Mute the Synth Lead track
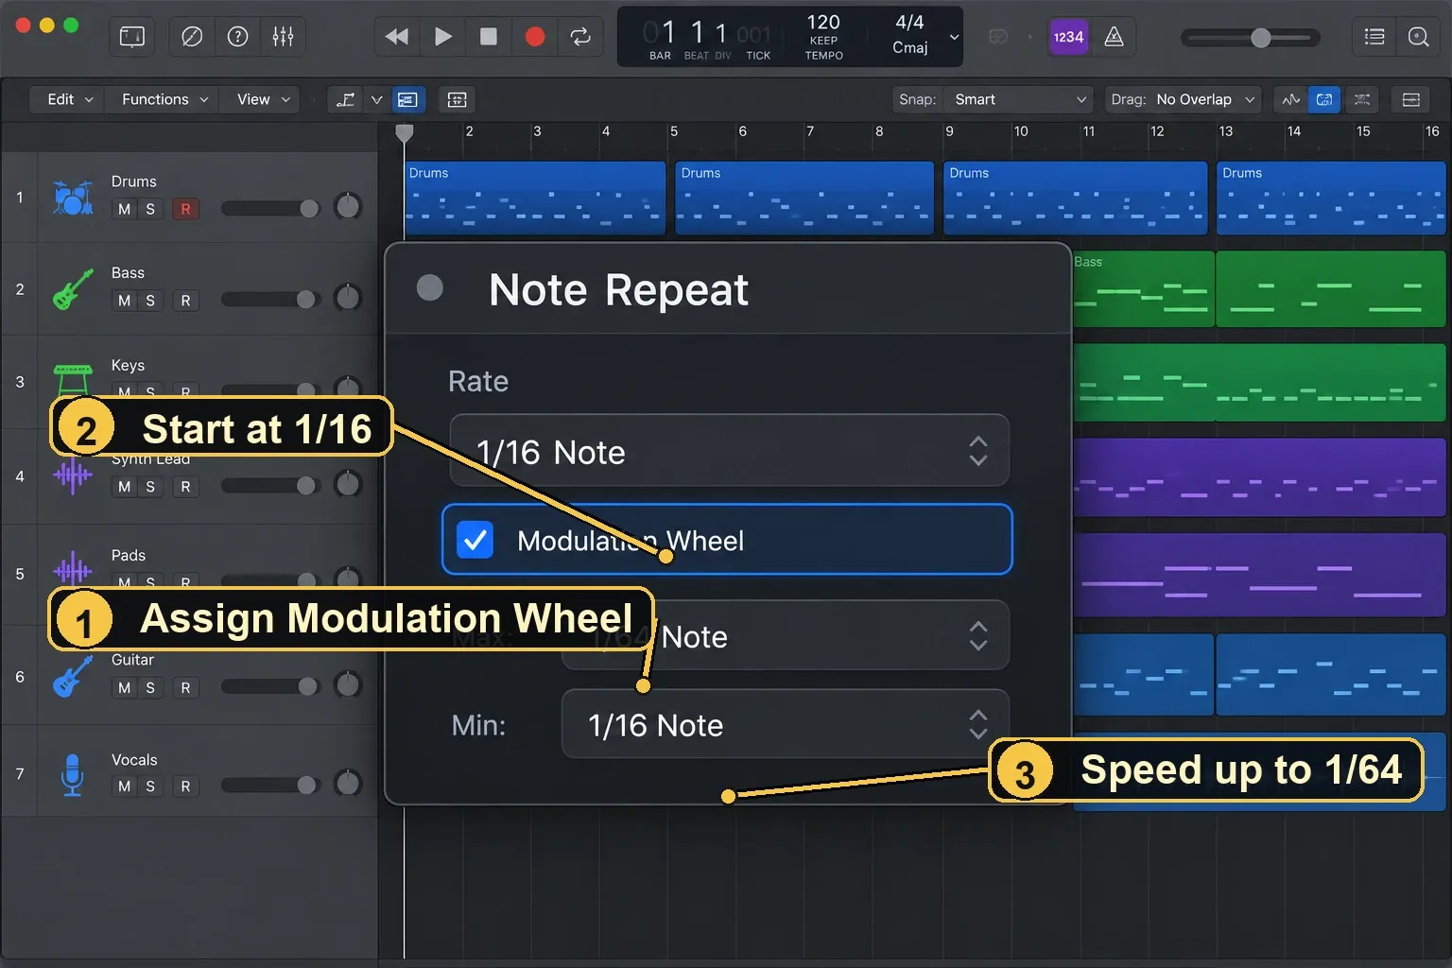 pyautogui.click(x=124, y=487)
